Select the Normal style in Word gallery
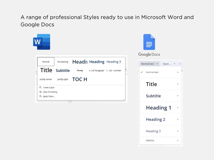The height and width of the screenshot is (160, 214). [x=46, y=62]
